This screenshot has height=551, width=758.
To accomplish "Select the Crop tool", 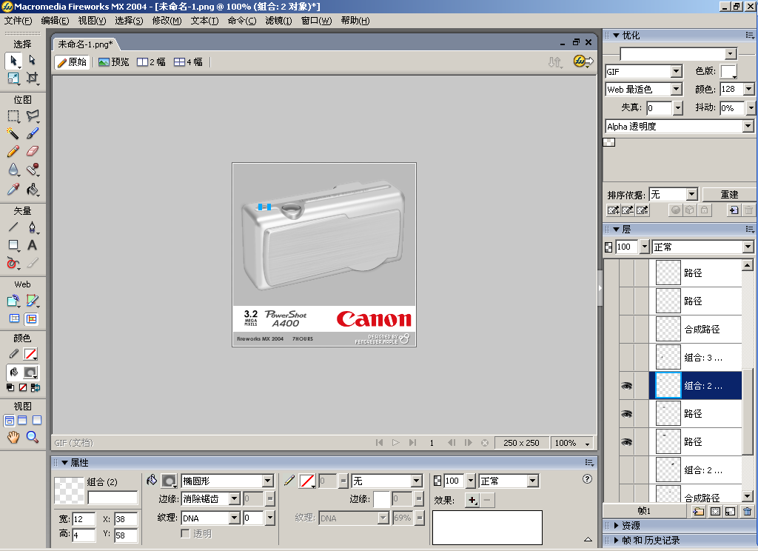I will pos(32,78).
